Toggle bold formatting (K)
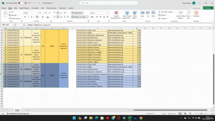This screenshot has height=121, width=215. pyautogui.click(x=25, y=17)
